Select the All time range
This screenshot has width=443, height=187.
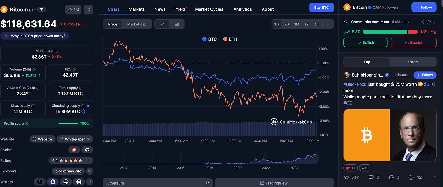316,24
